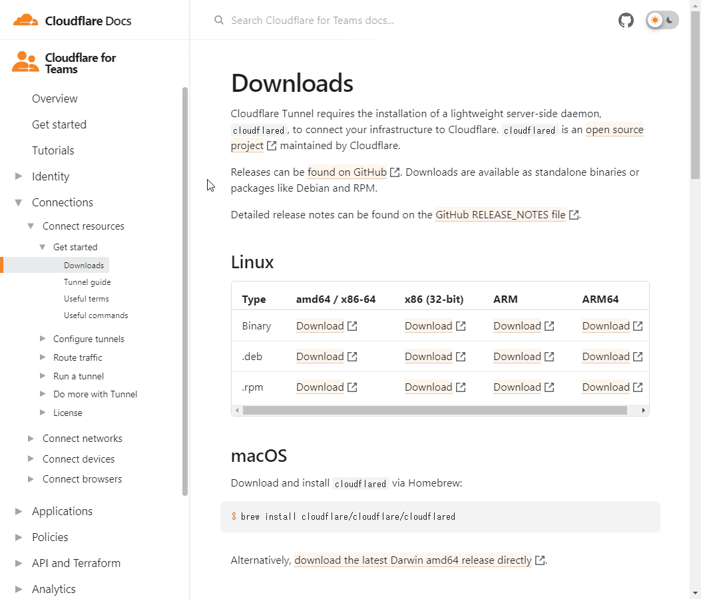Click the search Cloudflare for Teams docs field
701x599 pixels.
[313, 21]
